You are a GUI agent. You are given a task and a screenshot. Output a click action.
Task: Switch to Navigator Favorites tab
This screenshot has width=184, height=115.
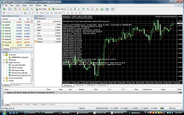[x=15, y=85]
